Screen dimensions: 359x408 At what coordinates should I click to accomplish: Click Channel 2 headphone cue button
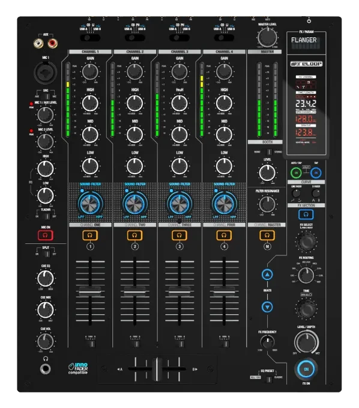[x=134, y=235]
